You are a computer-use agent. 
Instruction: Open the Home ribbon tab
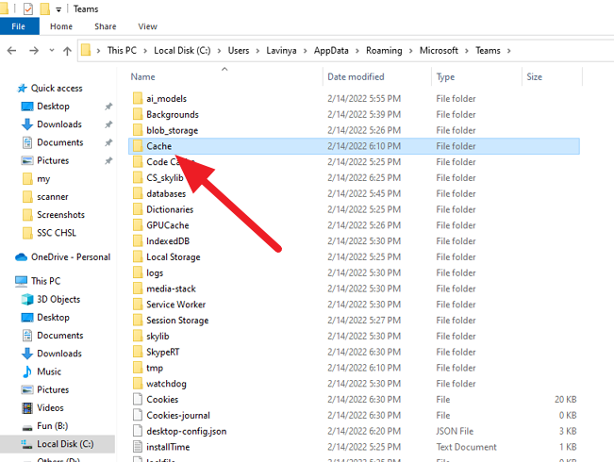click(x=61, y=26)
